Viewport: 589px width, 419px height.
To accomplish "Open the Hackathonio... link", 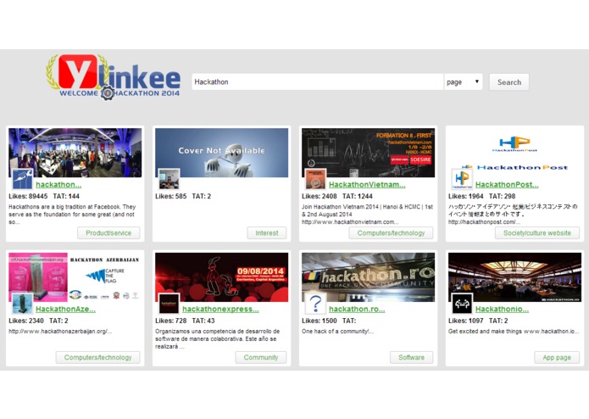I will (502, 309).
